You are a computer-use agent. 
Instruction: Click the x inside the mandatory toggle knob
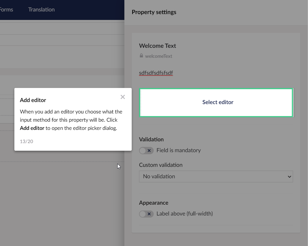149,150
